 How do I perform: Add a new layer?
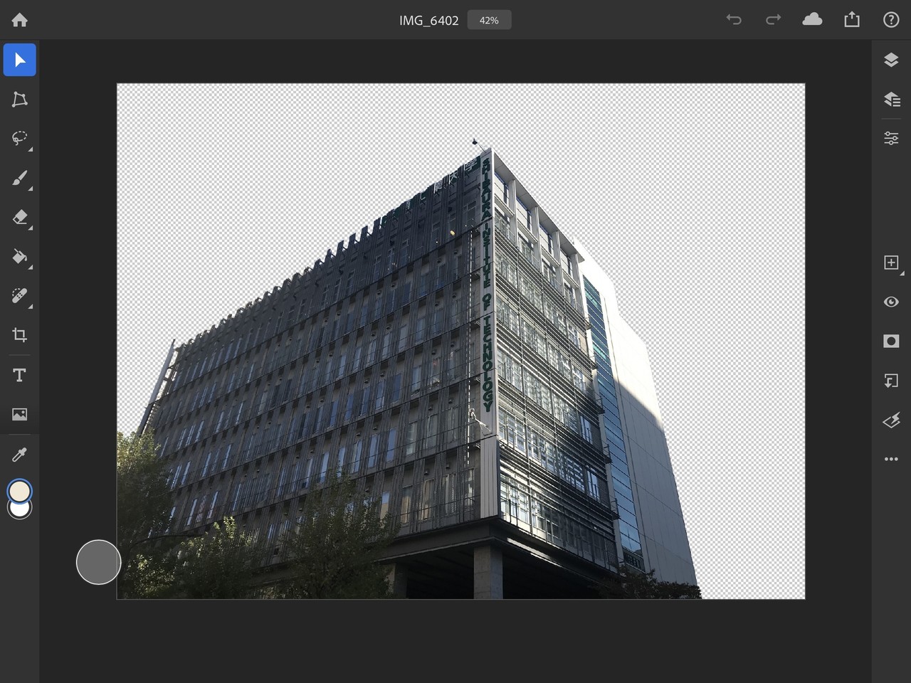891,263
